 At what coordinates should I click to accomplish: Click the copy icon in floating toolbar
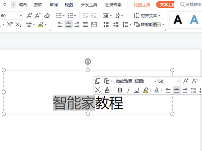pos(98,81)
